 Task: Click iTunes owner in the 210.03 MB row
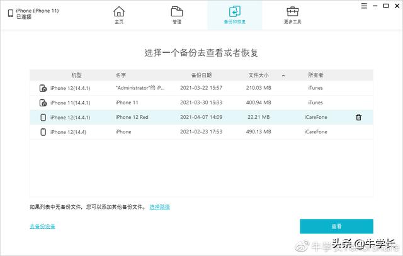(x=315, y=88)
